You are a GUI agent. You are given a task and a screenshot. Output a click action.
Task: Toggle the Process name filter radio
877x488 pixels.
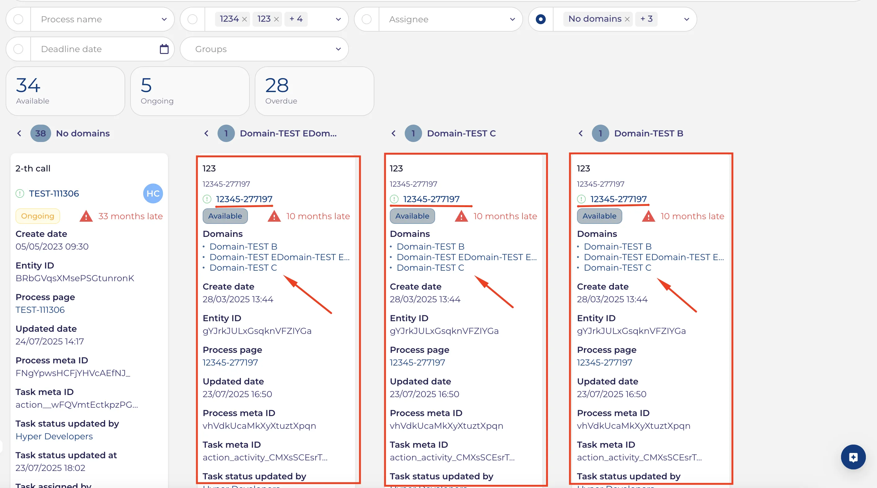pyautogui.click(x=18, y=20)
